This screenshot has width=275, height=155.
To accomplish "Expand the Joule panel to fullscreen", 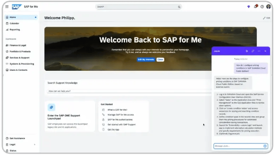I will pos(253,51).
